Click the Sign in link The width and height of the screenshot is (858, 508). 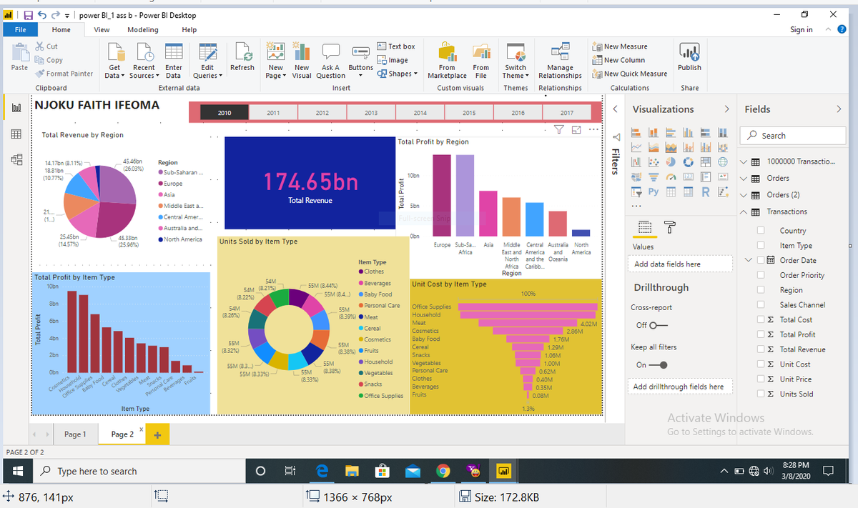pyautogui.click(x=802, y=29)
